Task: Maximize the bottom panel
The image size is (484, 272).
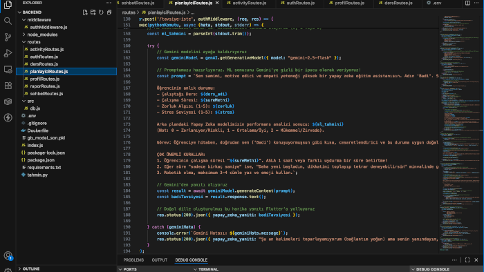Action: pyautogui.click(x=467, y=260)
